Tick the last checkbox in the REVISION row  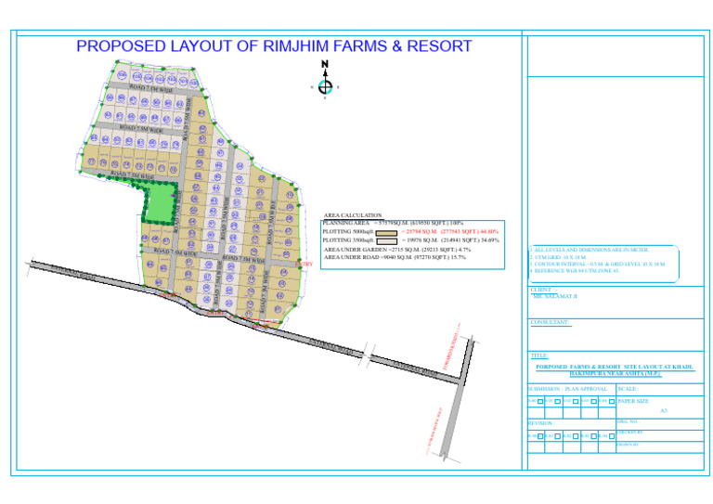click(612, 436)
